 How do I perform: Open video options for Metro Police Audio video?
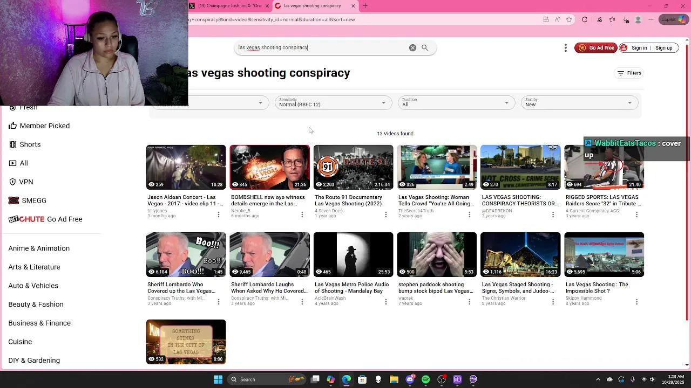[x=386, y=302]
